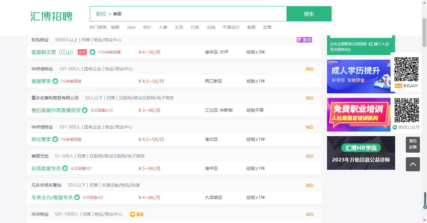This screenshot has height=223, width=427.
Task: Open the 免费职业培训 banner
Action: [359, 115]
